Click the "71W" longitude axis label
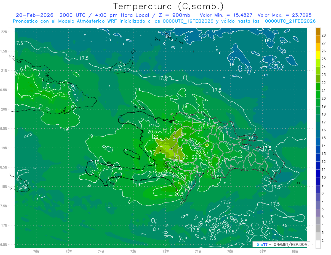The width and height of the screenshot is (331, 255). click(x=198, y=251)
